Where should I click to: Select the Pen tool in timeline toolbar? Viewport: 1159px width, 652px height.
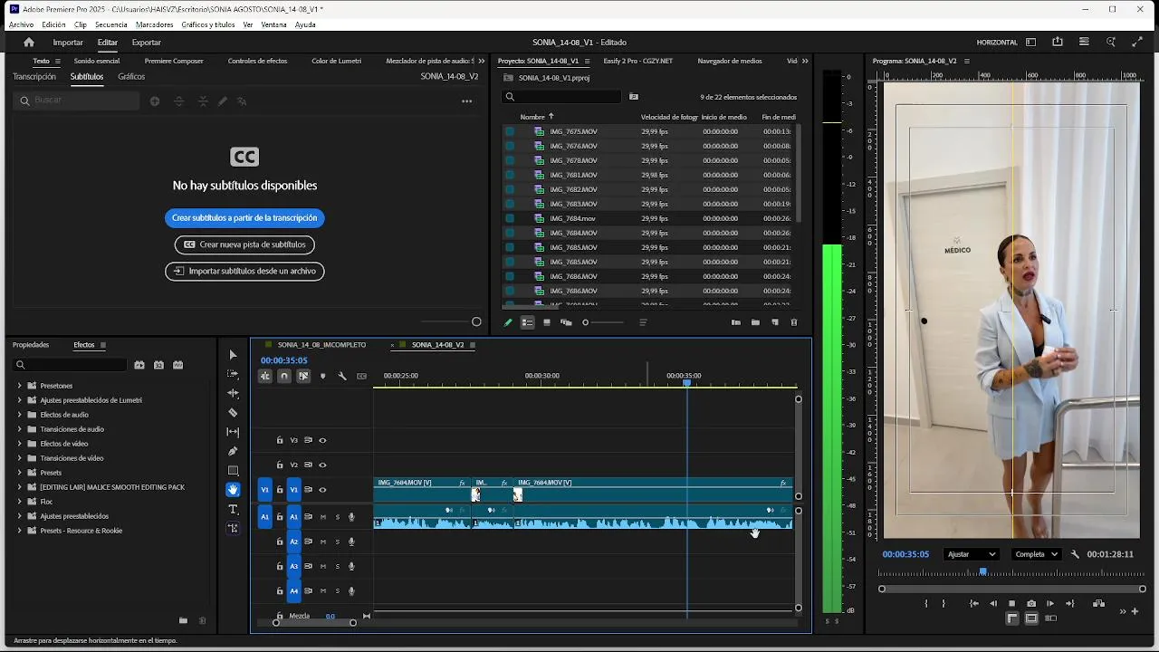pyautogui.click(x=233, y=451)
